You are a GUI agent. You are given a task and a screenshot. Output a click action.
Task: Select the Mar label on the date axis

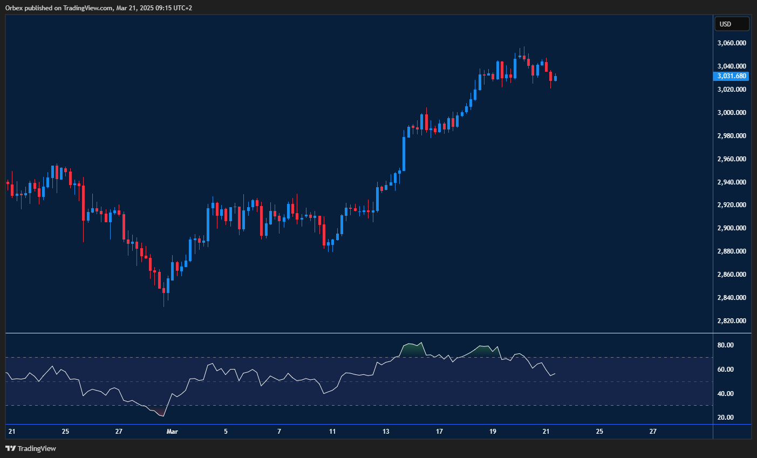coord(172,432)
